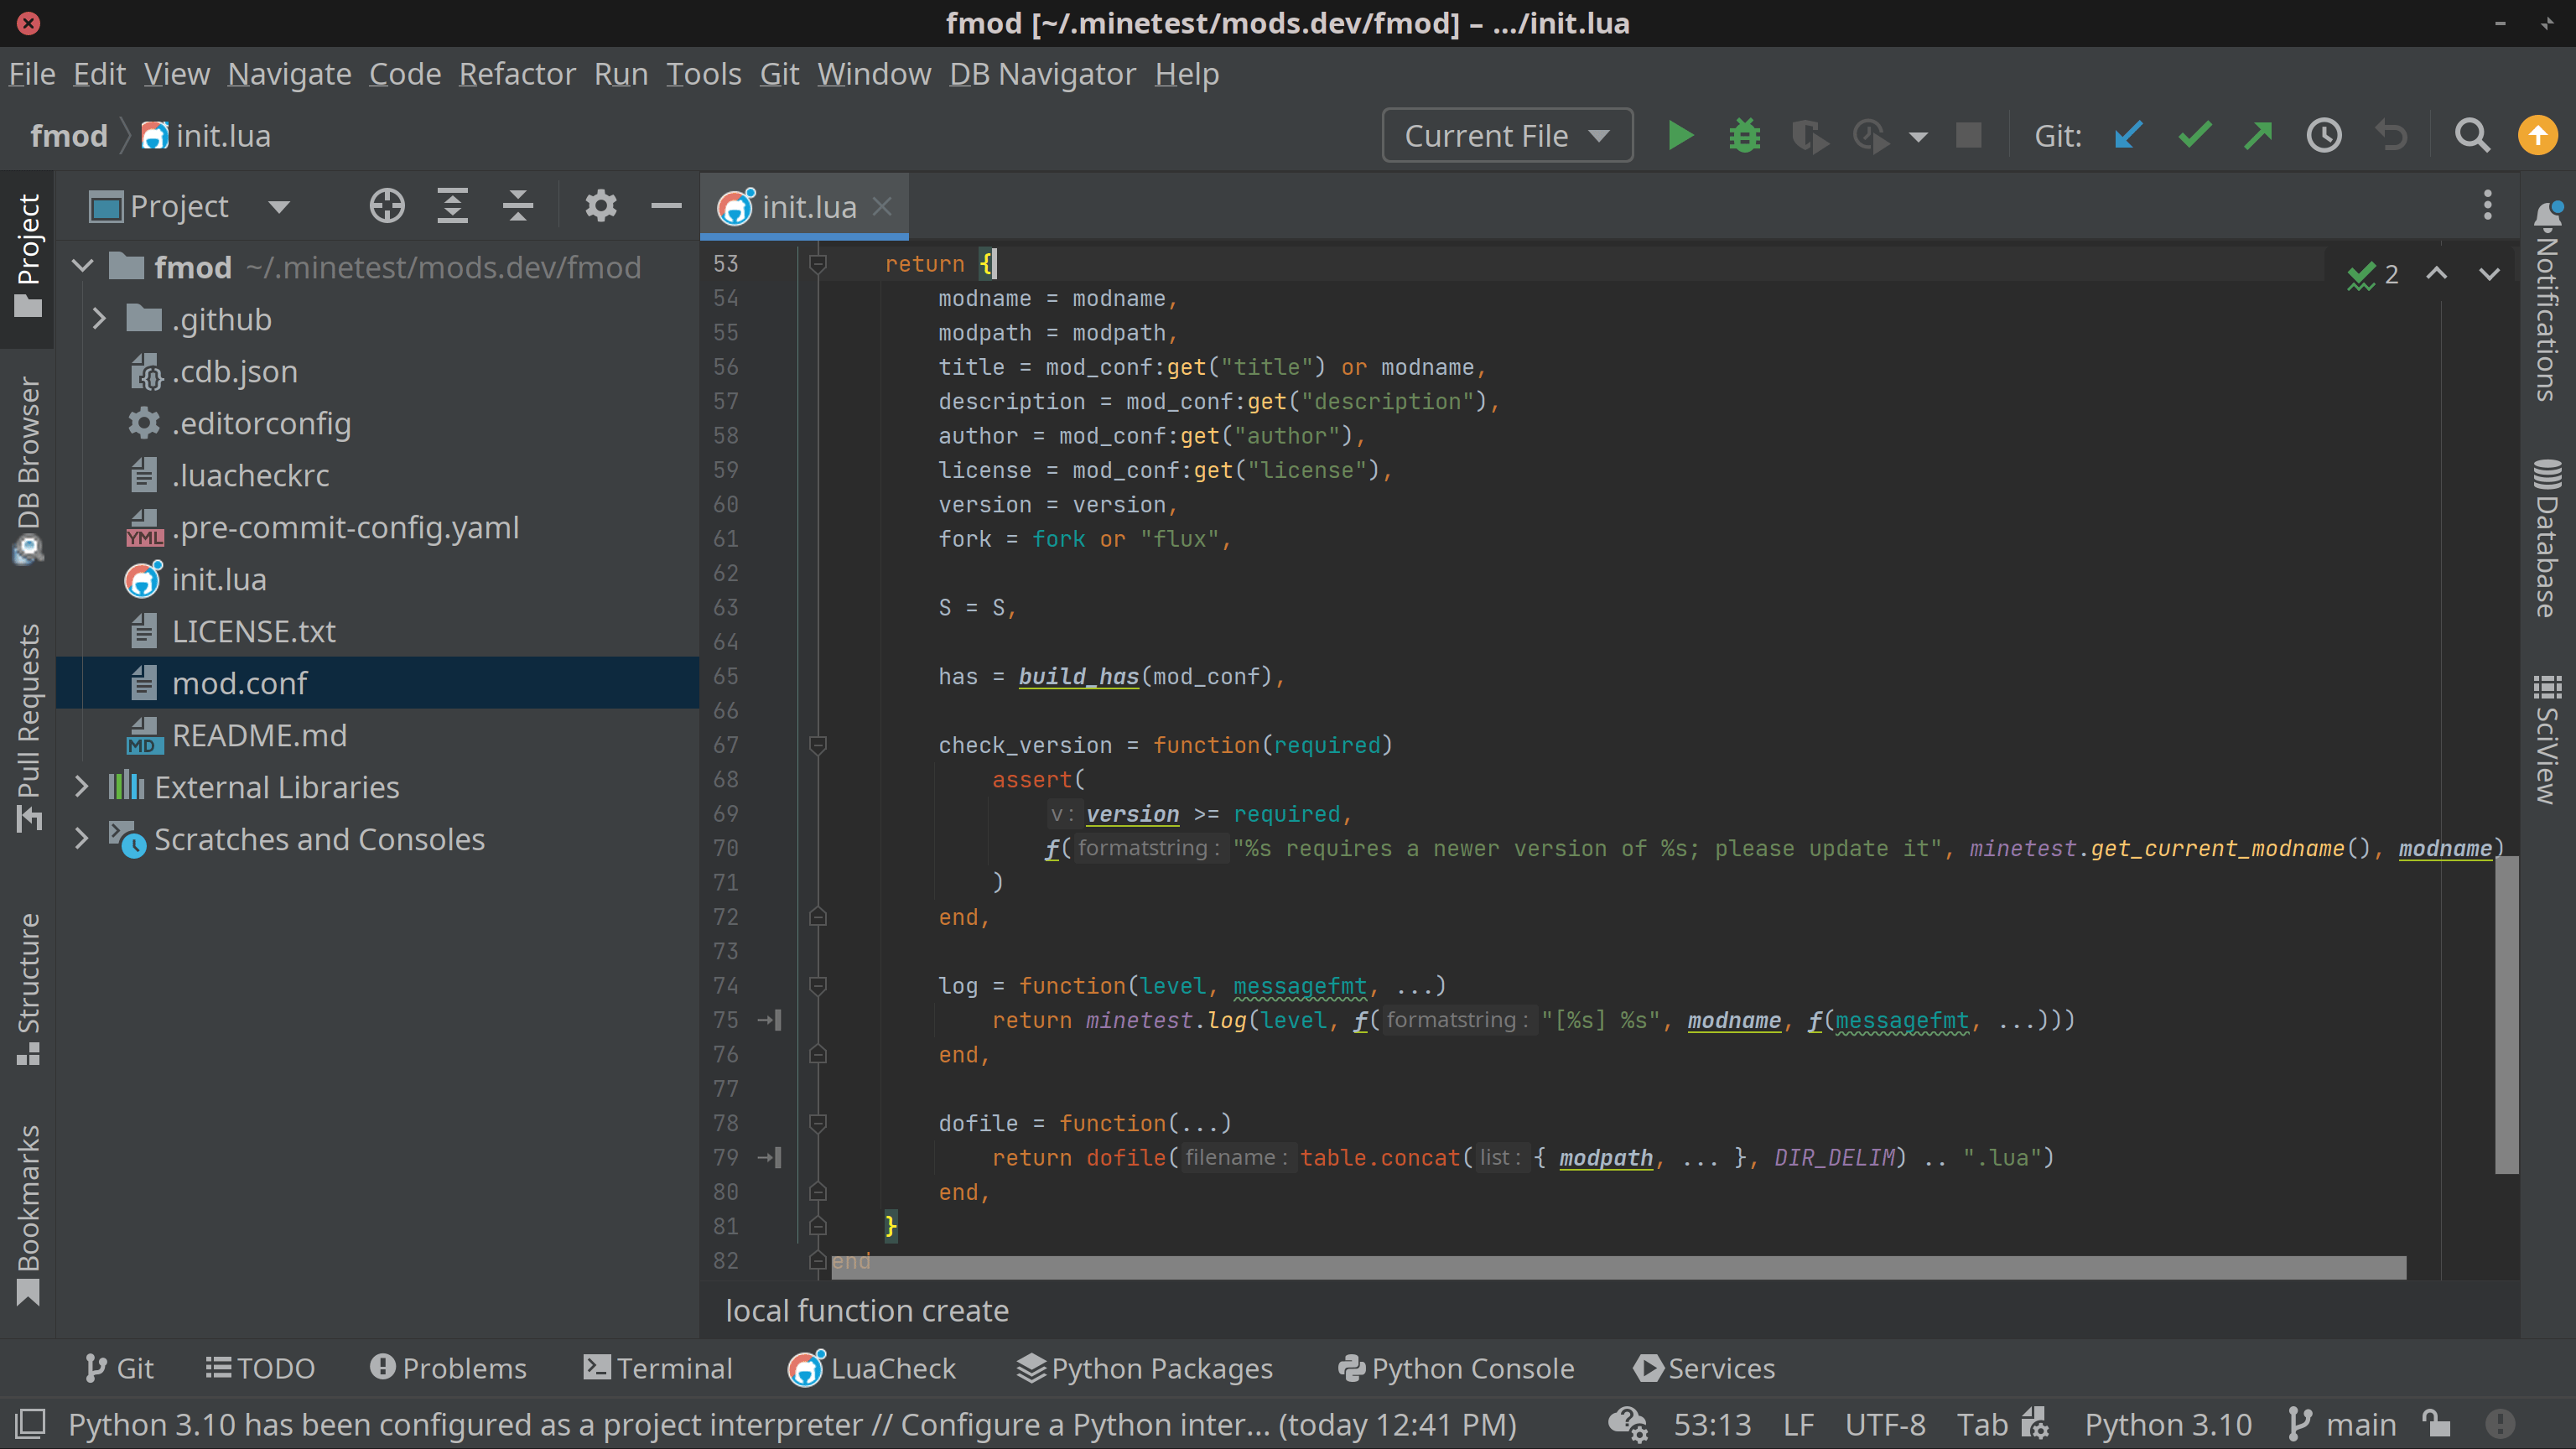Click Python 3.10 interpreter in status bar
Viewport: 2576px width, 1449px height.
[x=2167, y=1423]
